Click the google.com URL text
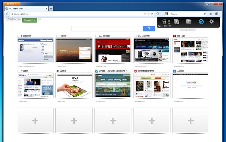This screenshot has height=142, width=226. (178, 101)
